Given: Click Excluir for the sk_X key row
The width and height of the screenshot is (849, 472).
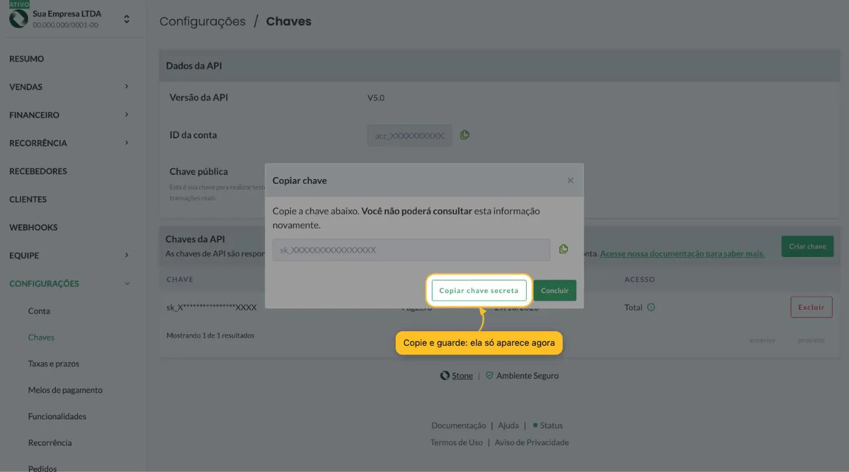Looking at the screenshot, I should click(811, 307).
